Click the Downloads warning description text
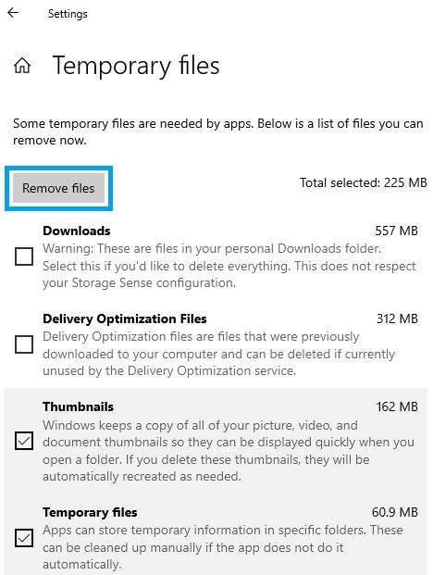The width and height of the screenshot is (433, 575). point(229,266)
